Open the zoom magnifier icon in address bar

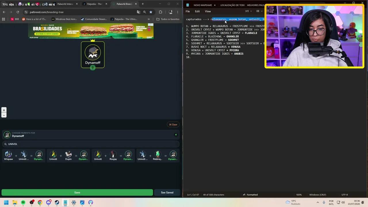point(145,12)
